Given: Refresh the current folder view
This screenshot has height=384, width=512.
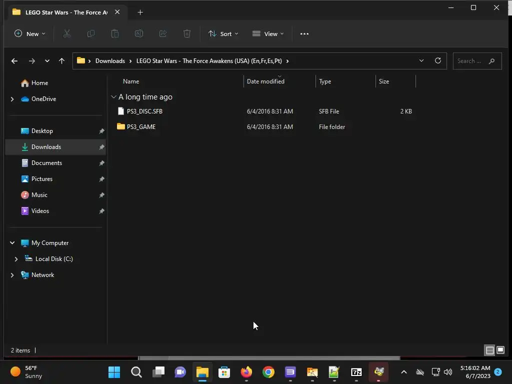Looking at the screenshot, I should tap(438, 60).
